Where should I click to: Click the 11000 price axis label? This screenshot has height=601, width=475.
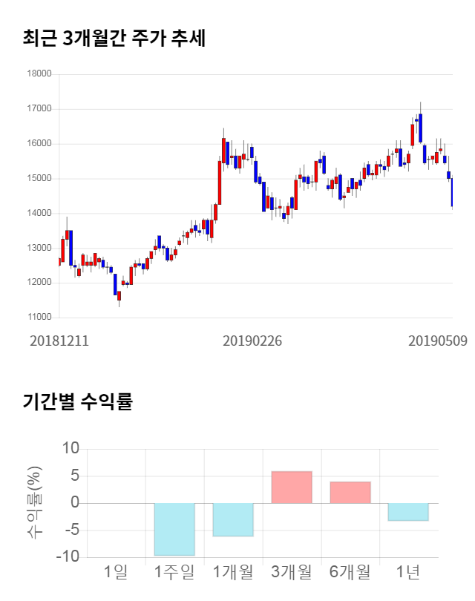pos(39,318)
